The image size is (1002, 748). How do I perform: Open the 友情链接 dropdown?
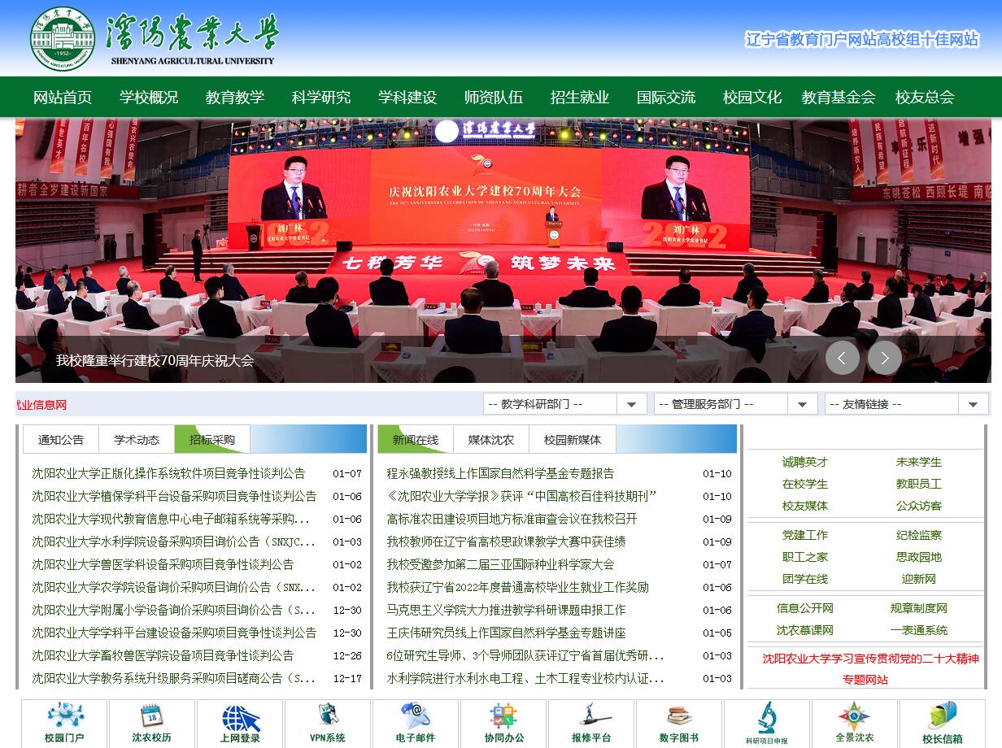point(973,403)
